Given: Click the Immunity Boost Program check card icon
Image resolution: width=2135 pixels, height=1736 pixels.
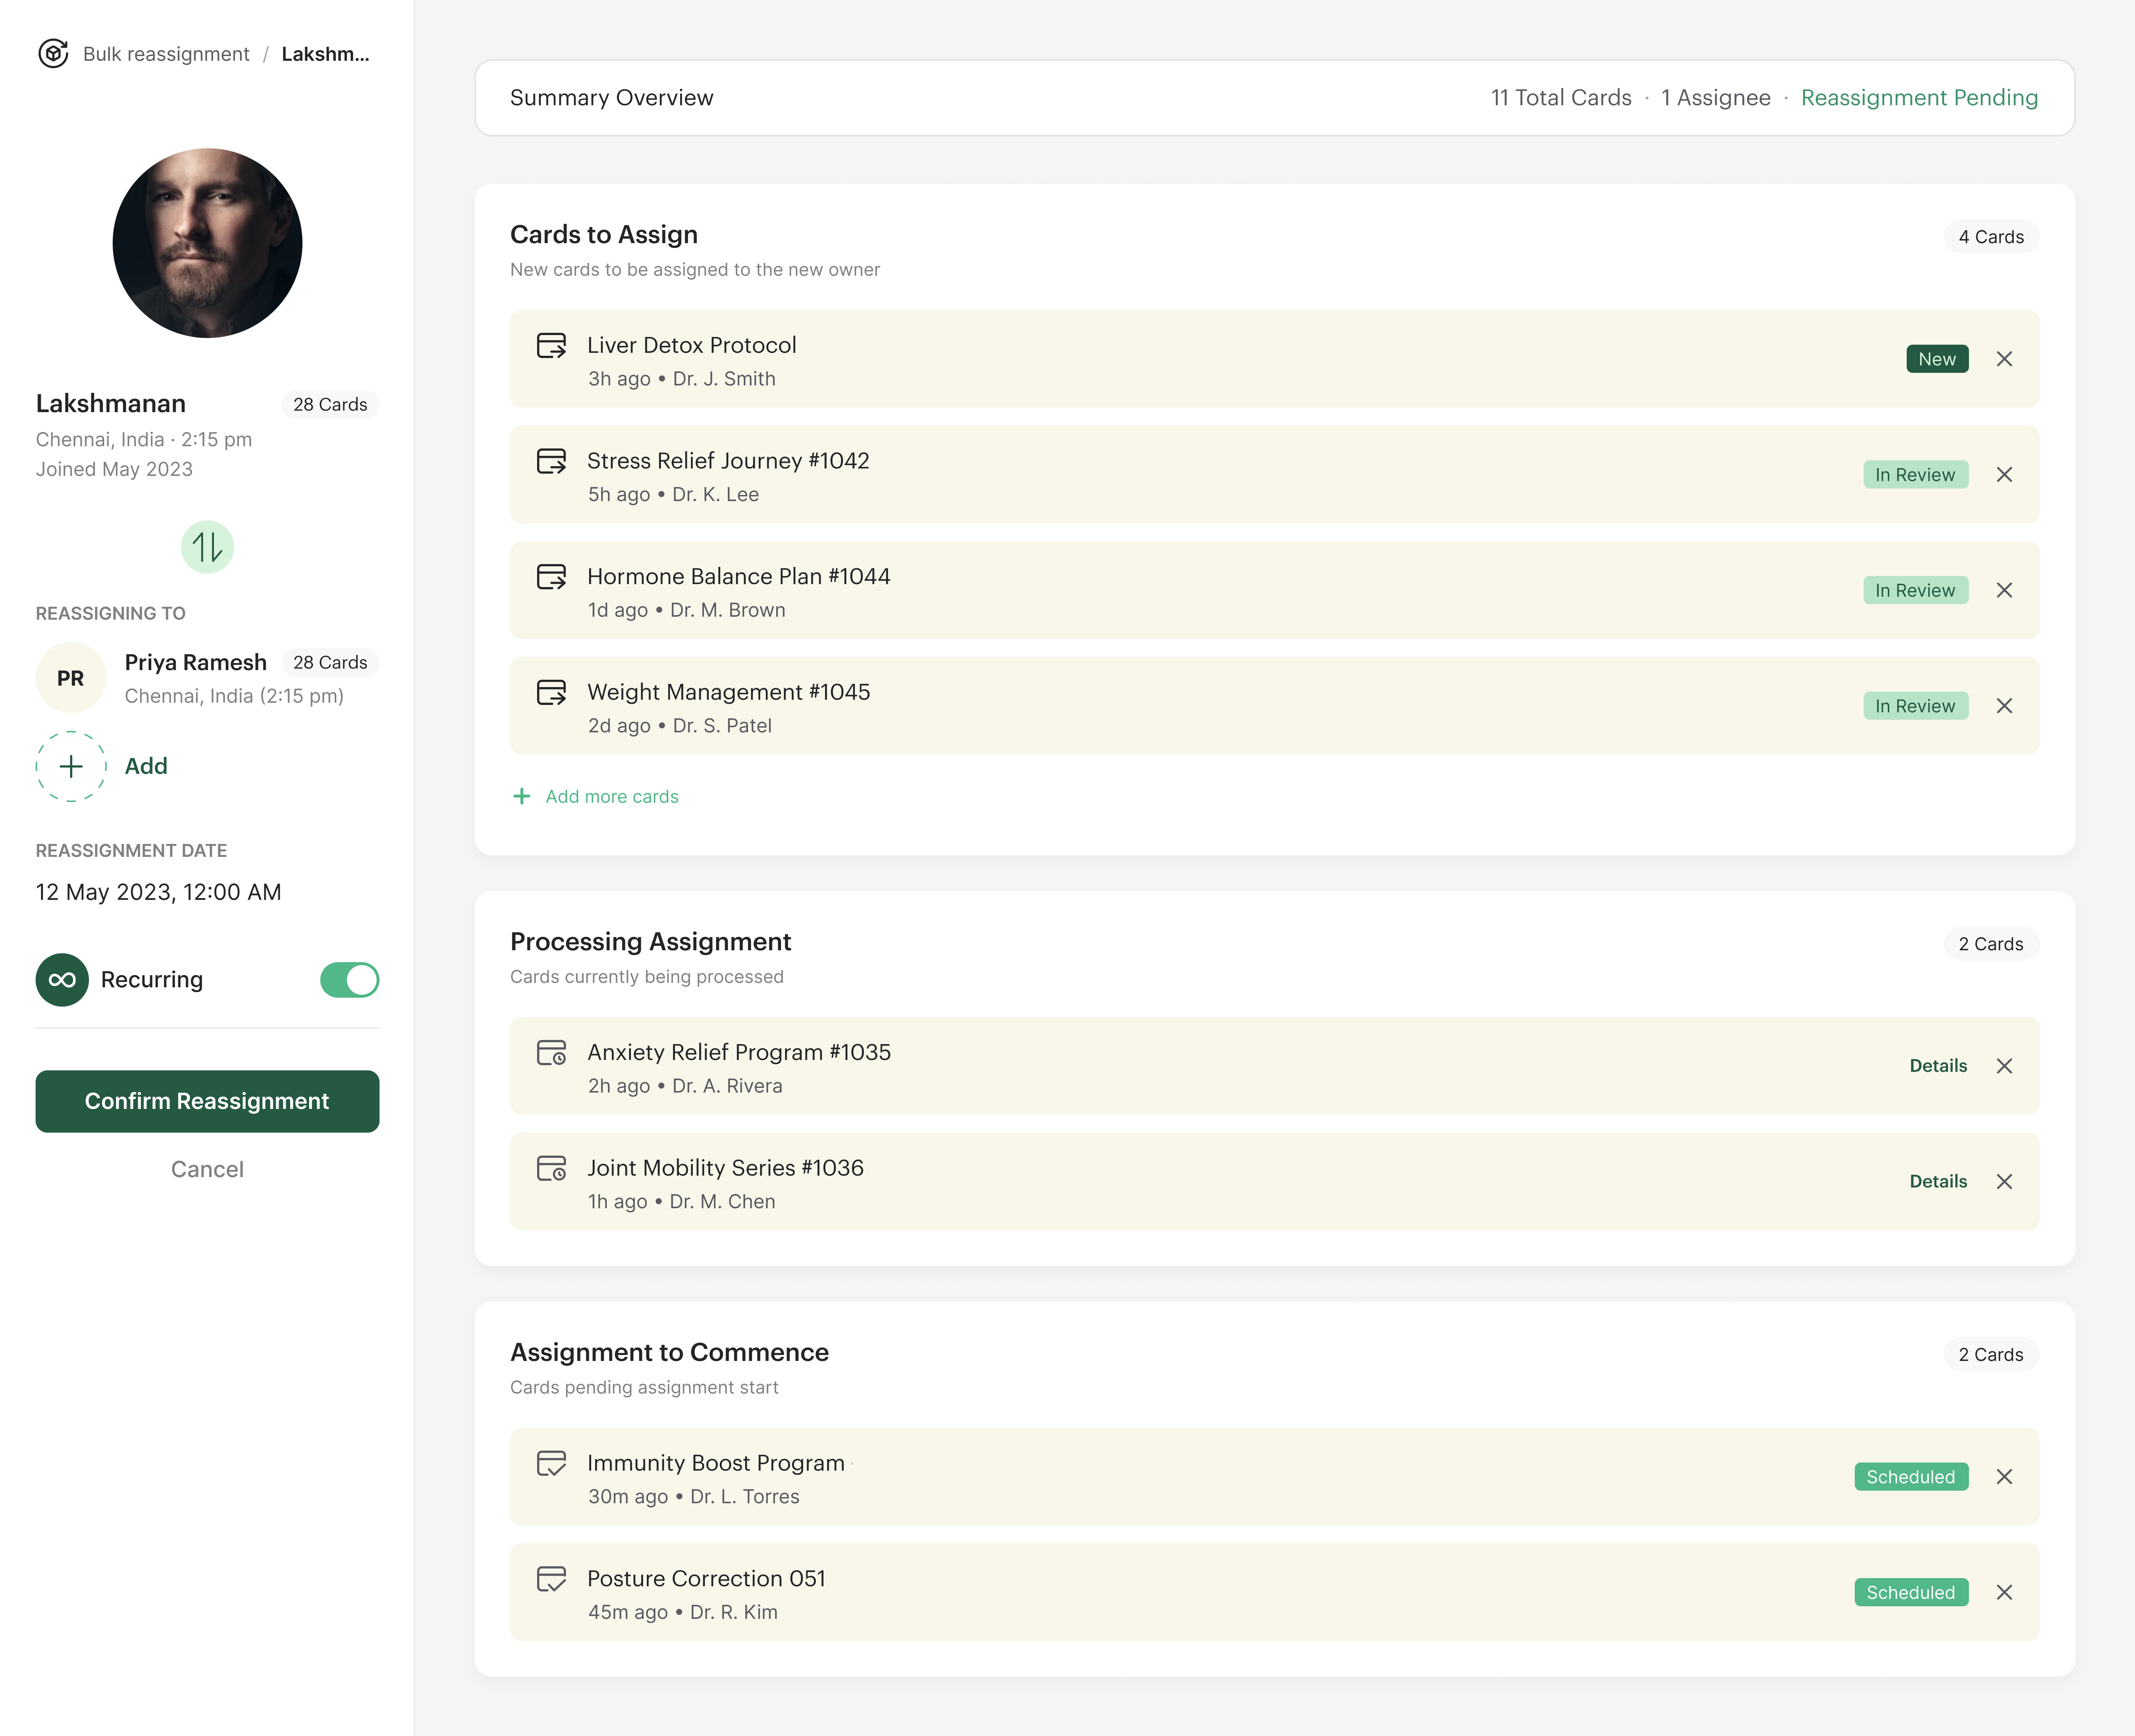Looking at the screenshot, I should (552, 1464).
